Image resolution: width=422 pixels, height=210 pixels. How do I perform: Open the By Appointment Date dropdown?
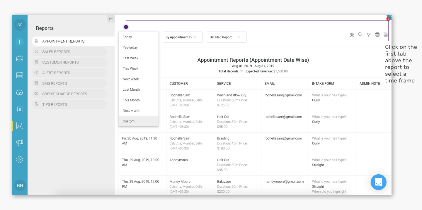[x=183, y=37]
